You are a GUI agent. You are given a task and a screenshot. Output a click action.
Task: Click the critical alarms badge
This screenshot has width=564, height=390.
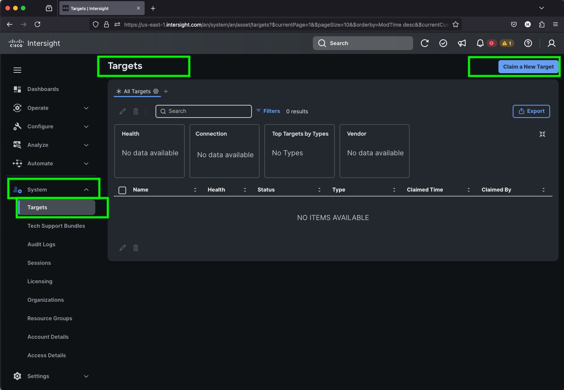tap(491, 43)
